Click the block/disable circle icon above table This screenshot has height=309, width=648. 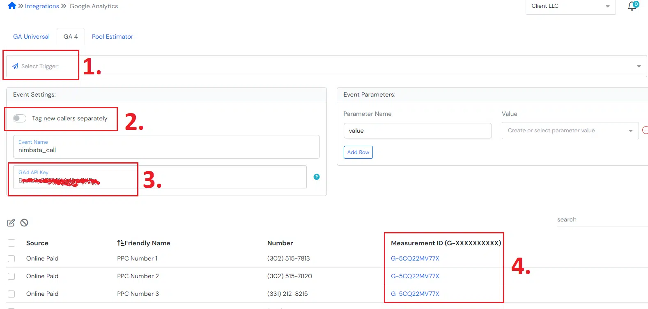point(24,223)
